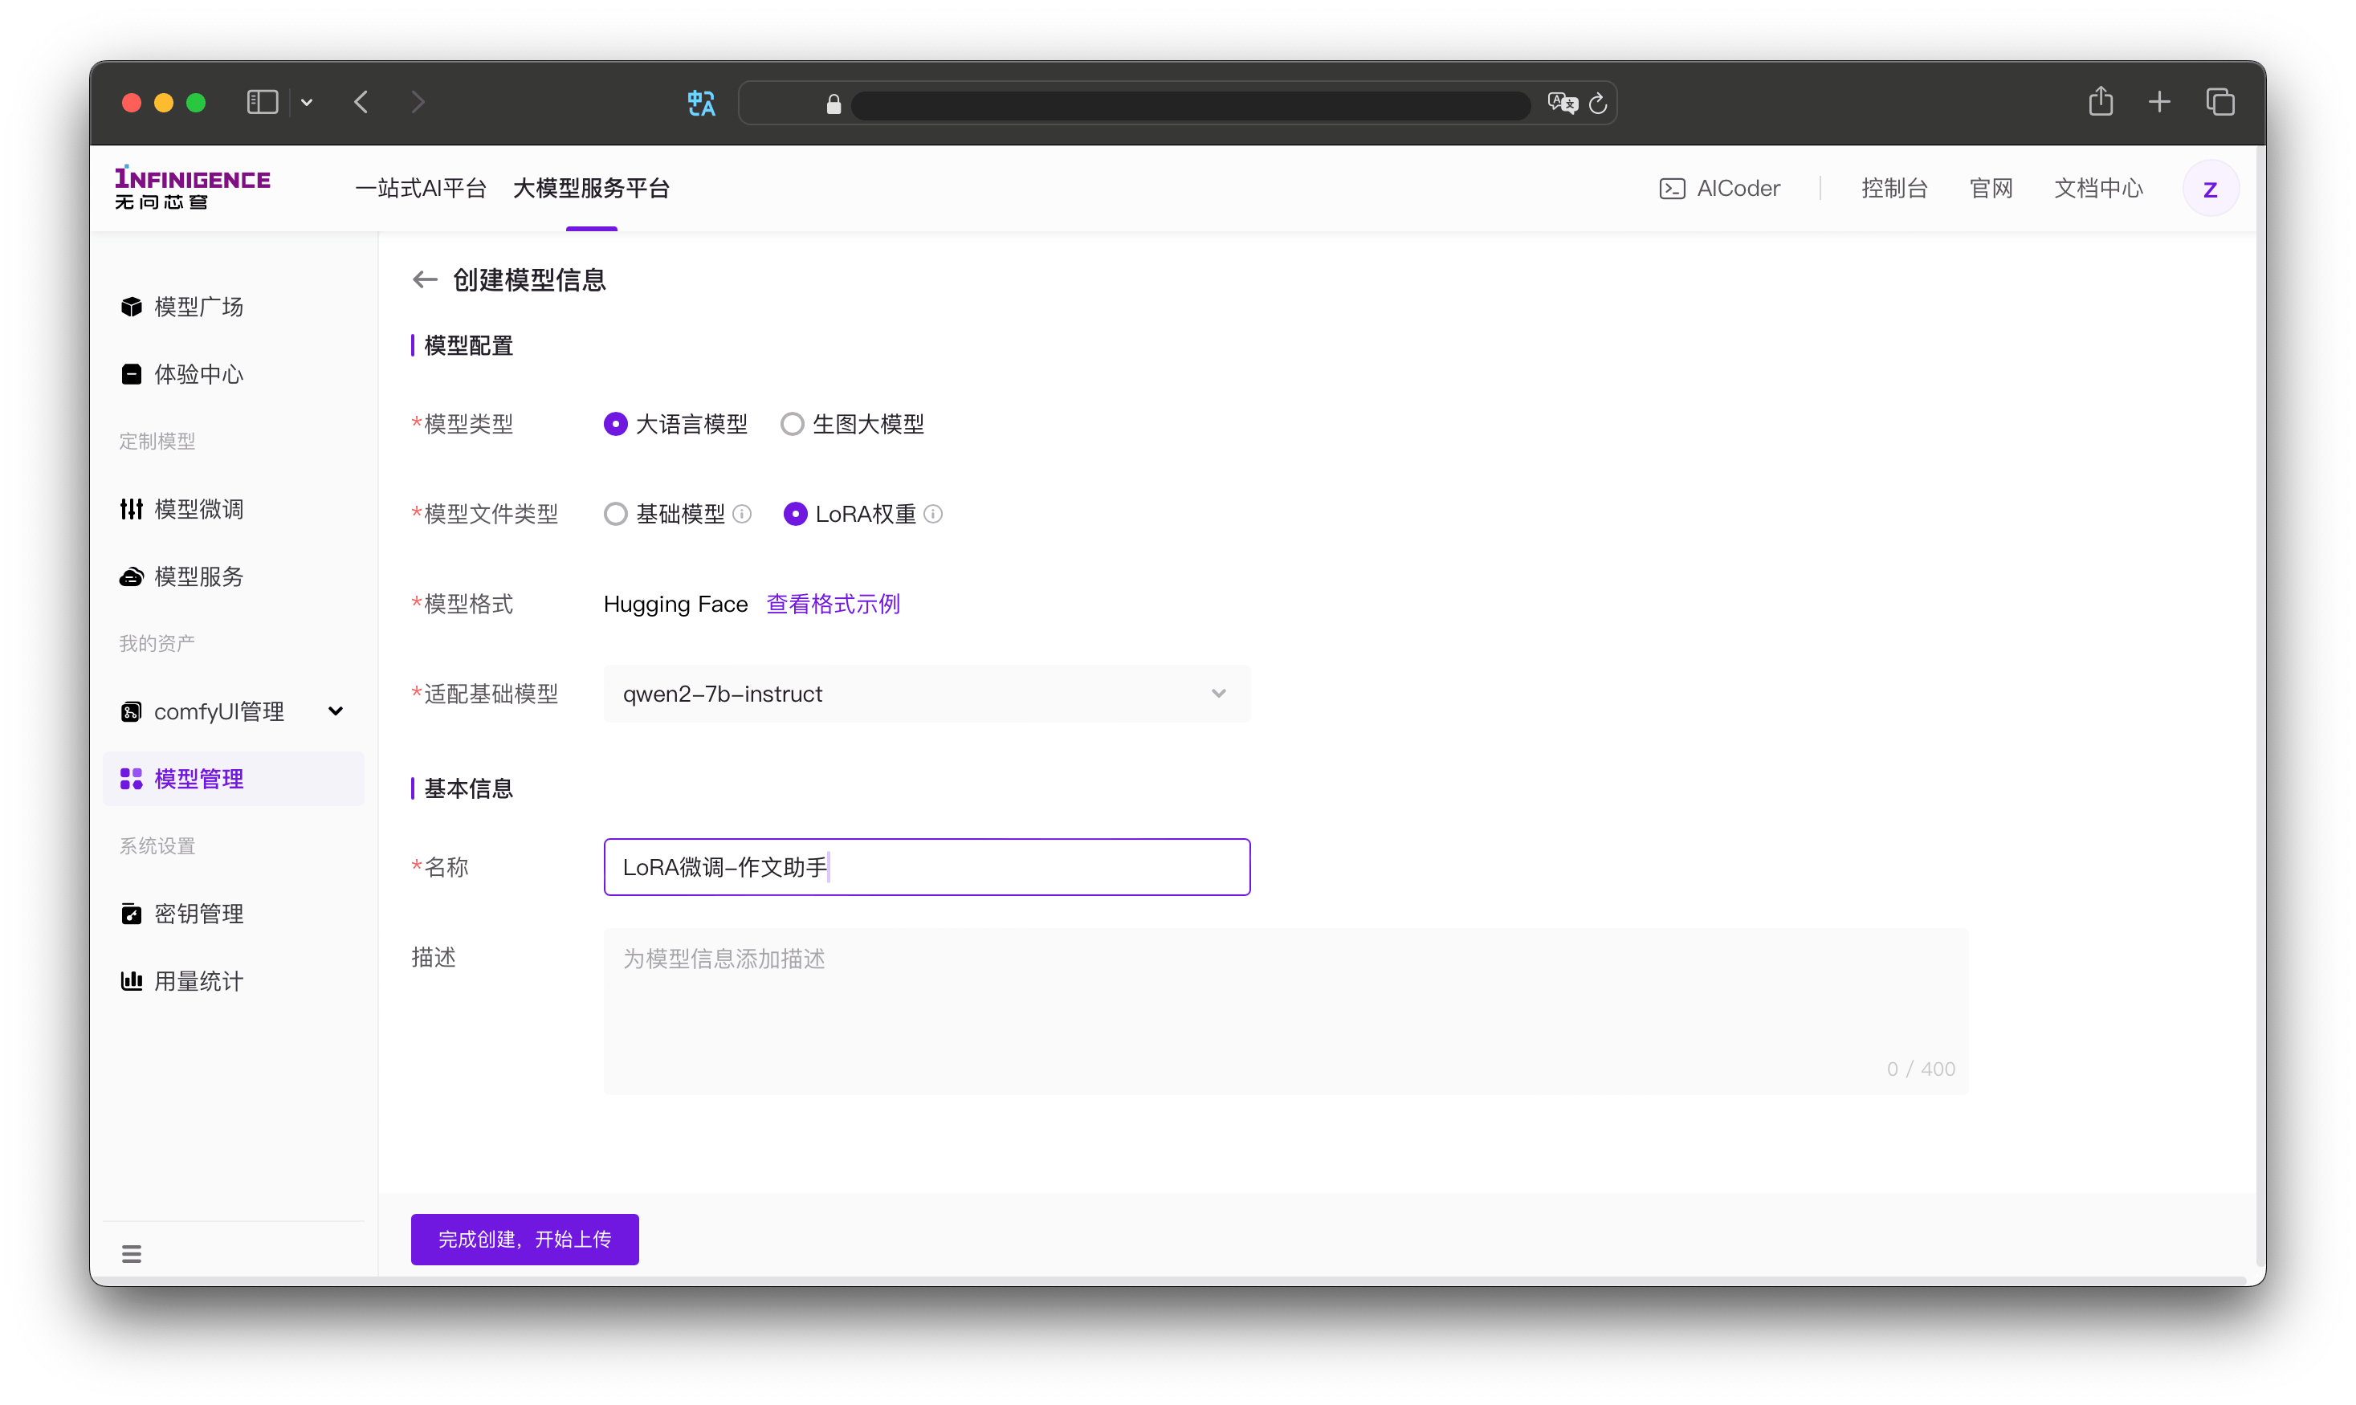Screen dimensions: 2356x1405
Task: Select the 生图大模型 radio button
Action: (x=793, y=424)
